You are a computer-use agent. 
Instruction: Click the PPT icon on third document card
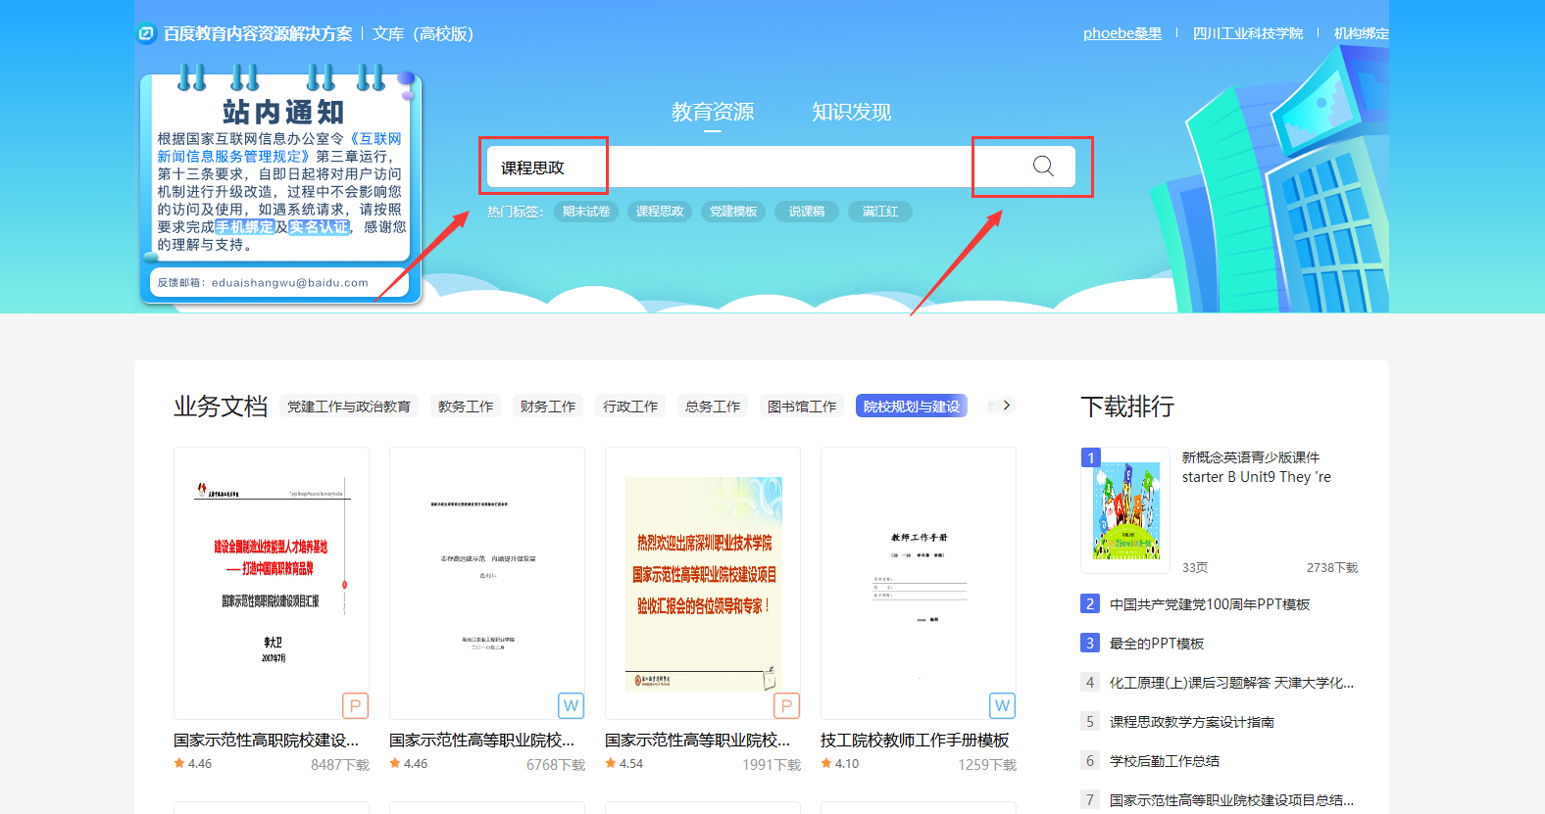click(786, 705)
